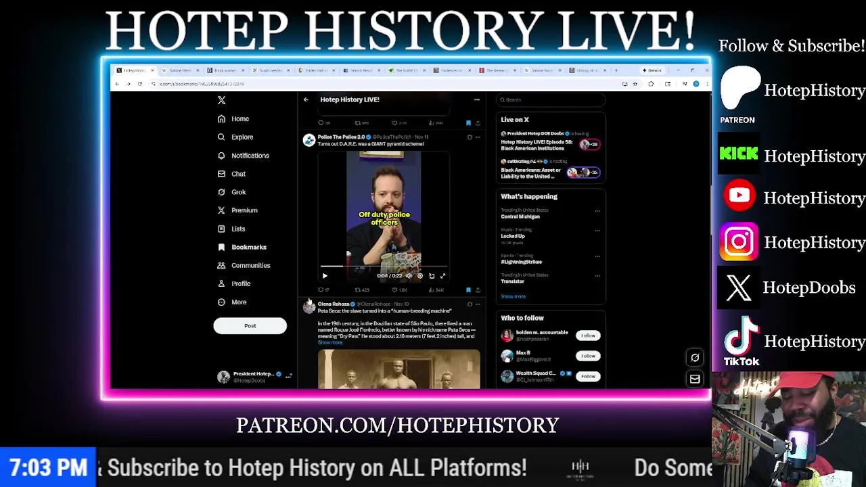The height and width of the screenshot is (487, 866).
Task: Expand the video to fullscreen
Action: [x=443, y=276]
